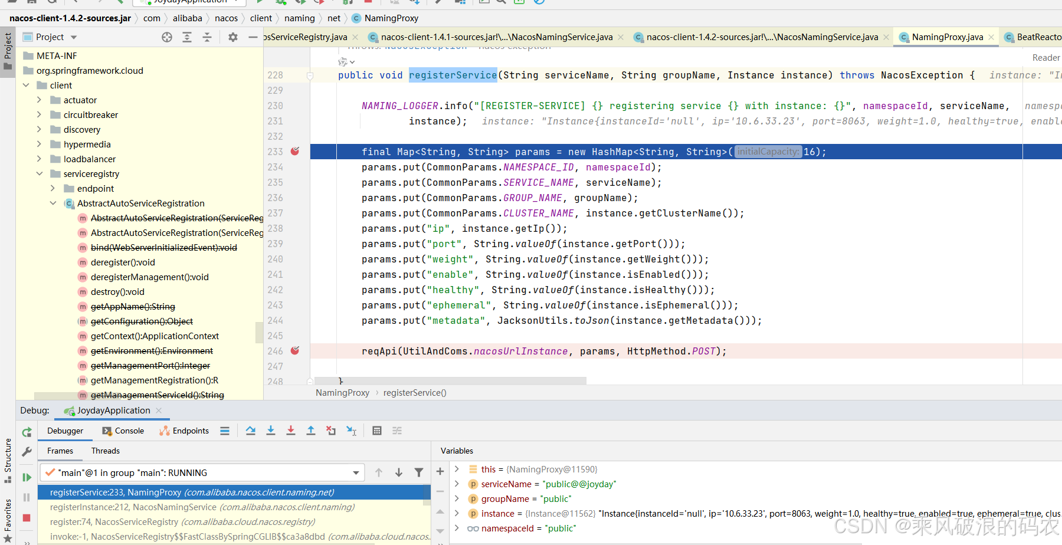The width and height of the screenshot is (1062, 545).
Task: Click the red Force Step Into icon
Action: coord(291,431)
